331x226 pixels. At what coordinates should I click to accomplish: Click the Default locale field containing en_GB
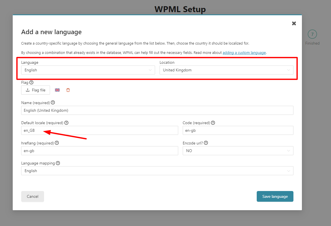pyautogui.click(x=100, y=131)
